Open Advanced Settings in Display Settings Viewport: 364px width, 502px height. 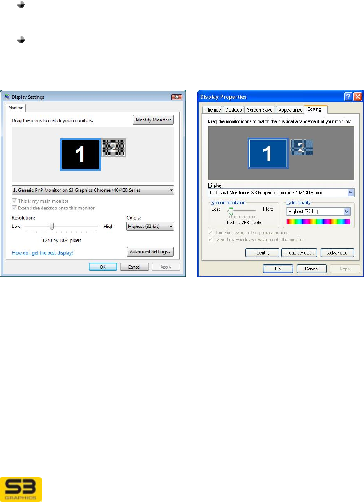[x=150, y=251]
